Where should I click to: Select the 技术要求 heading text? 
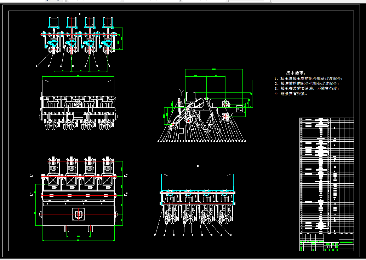coord(295,73)
